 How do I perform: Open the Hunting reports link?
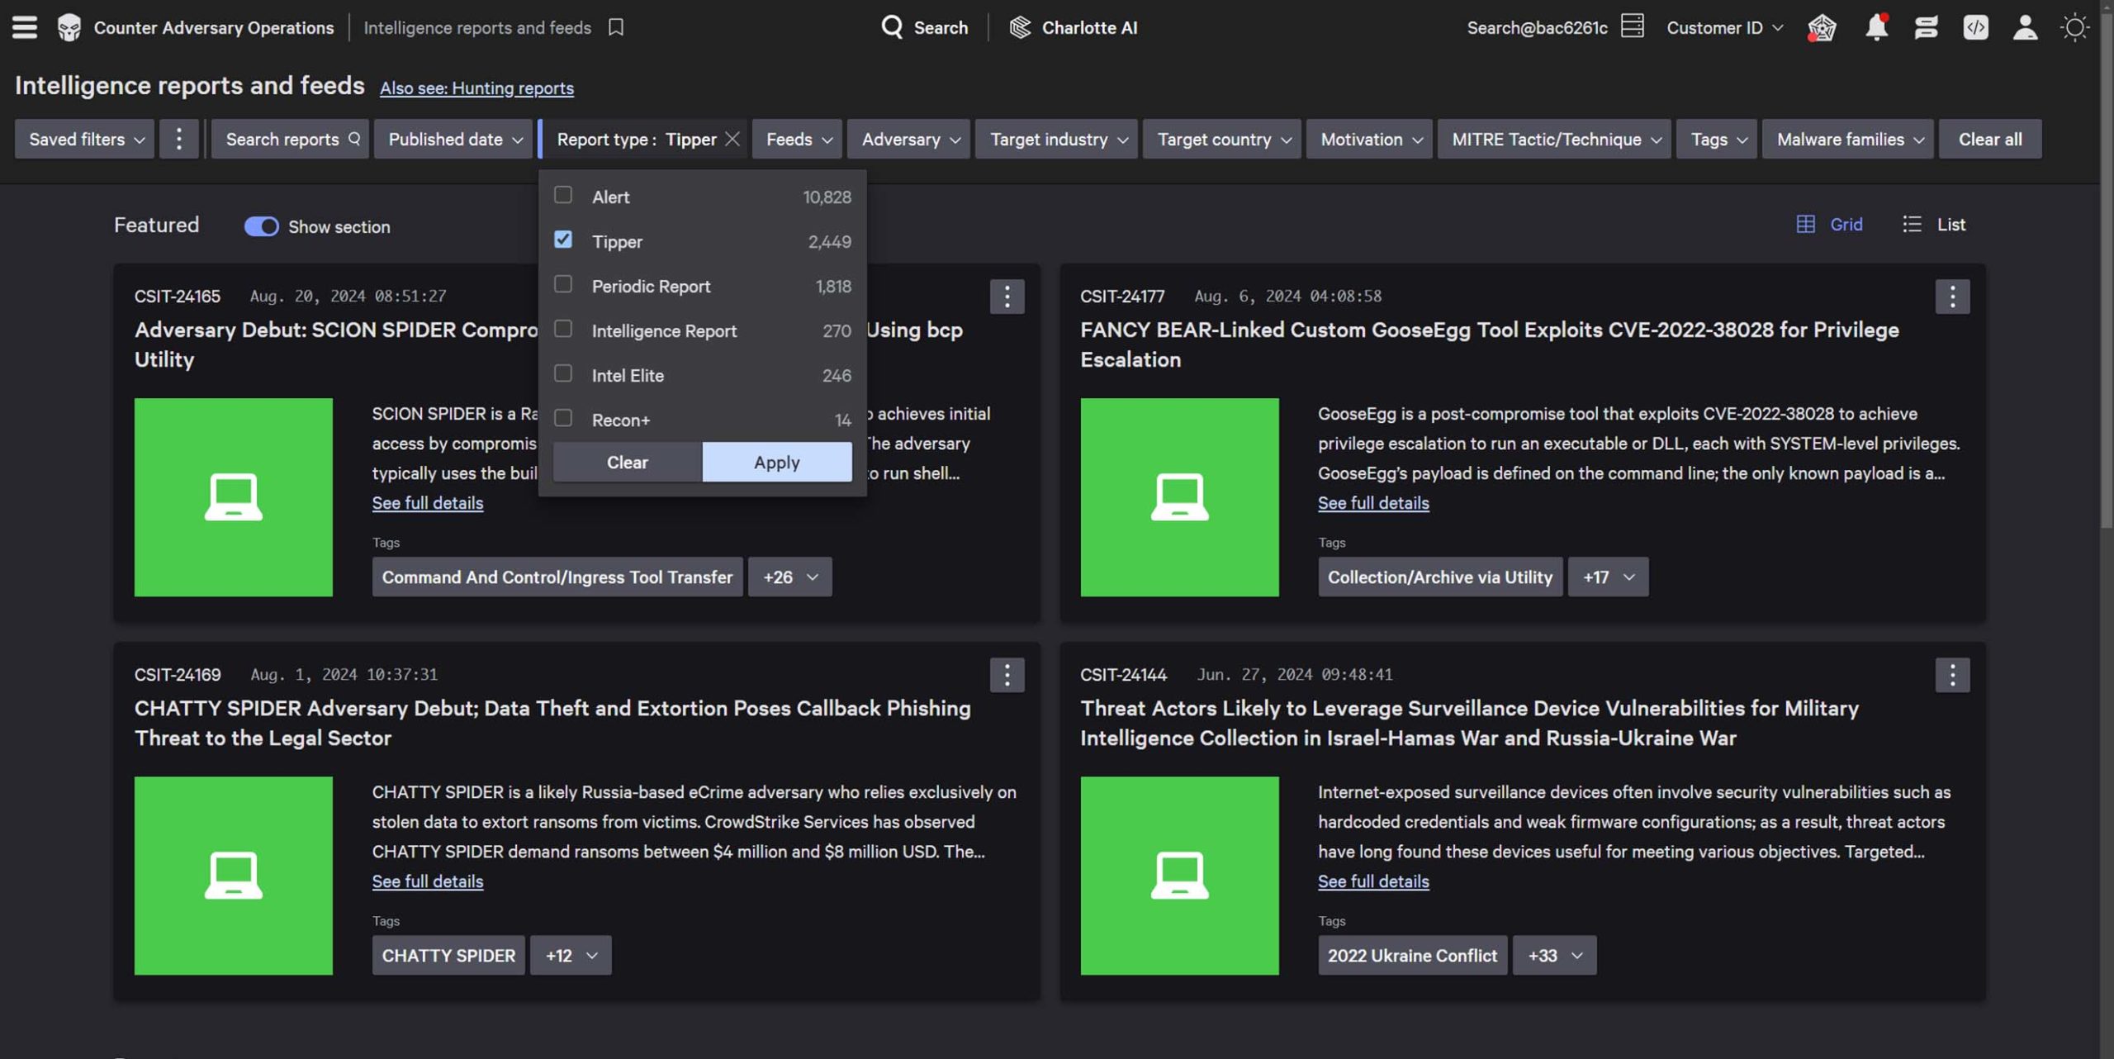coord(476,88)
